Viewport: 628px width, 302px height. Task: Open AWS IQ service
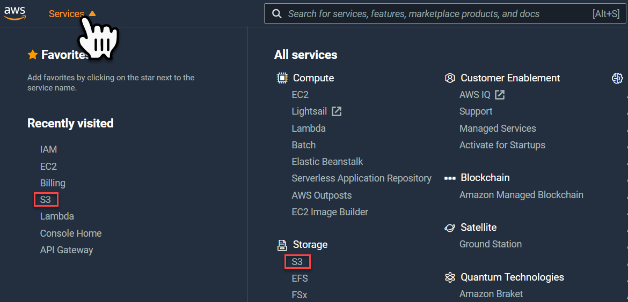coord(475,95)
